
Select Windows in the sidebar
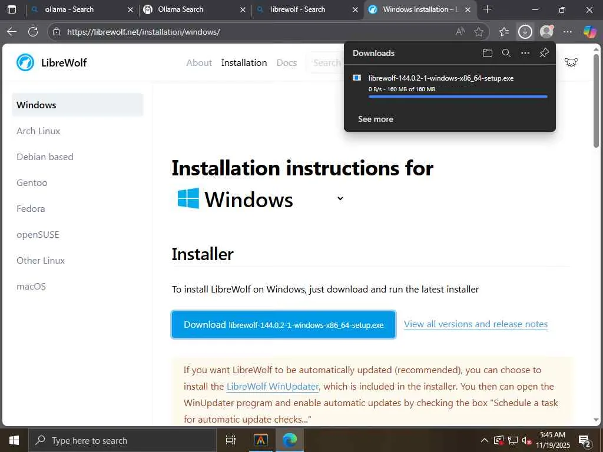click(x=77, y=105)
